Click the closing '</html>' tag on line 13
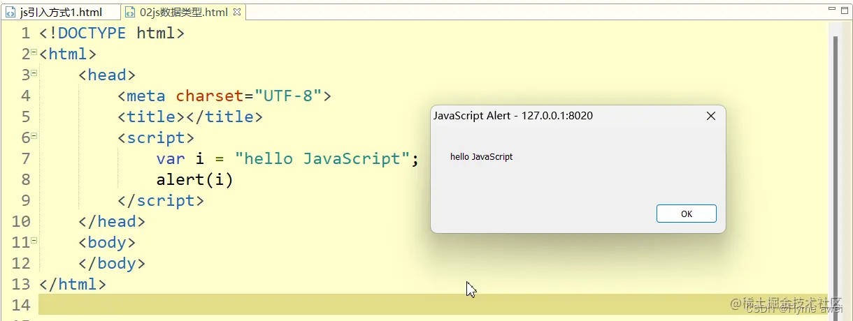This screenshot has width=853, height=321. (x=73, y=284)
